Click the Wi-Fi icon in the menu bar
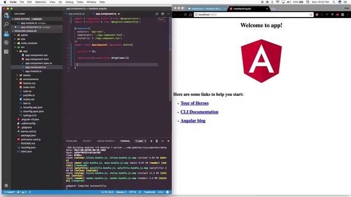 pos(278,2)
